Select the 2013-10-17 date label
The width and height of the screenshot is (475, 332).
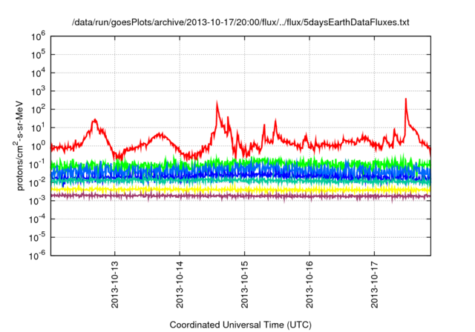coord(374,285)
